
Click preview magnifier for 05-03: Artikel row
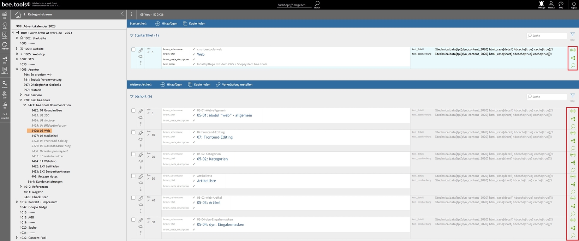(x=573, y=213)
